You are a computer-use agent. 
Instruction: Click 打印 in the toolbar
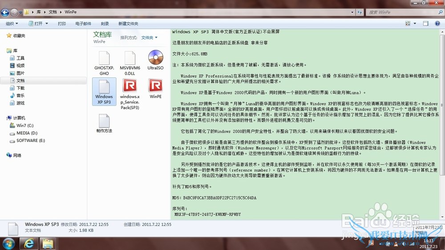(x=62, y=24)
